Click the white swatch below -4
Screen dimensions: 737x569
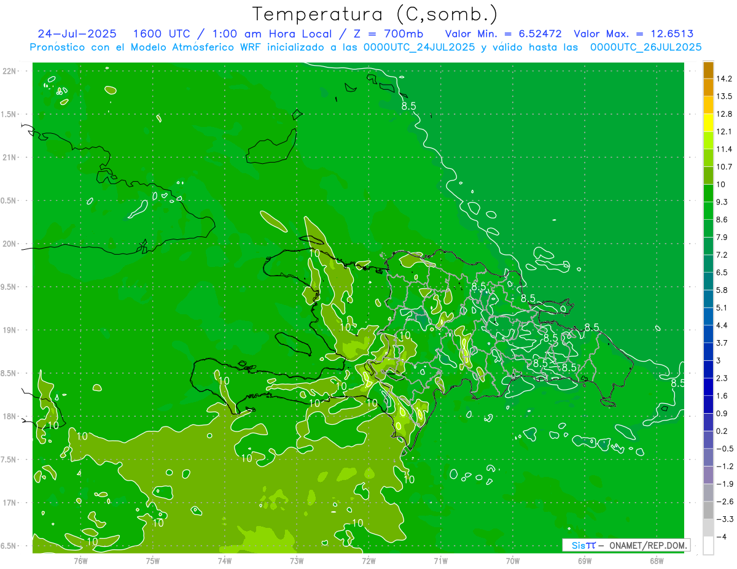point(709,545)
